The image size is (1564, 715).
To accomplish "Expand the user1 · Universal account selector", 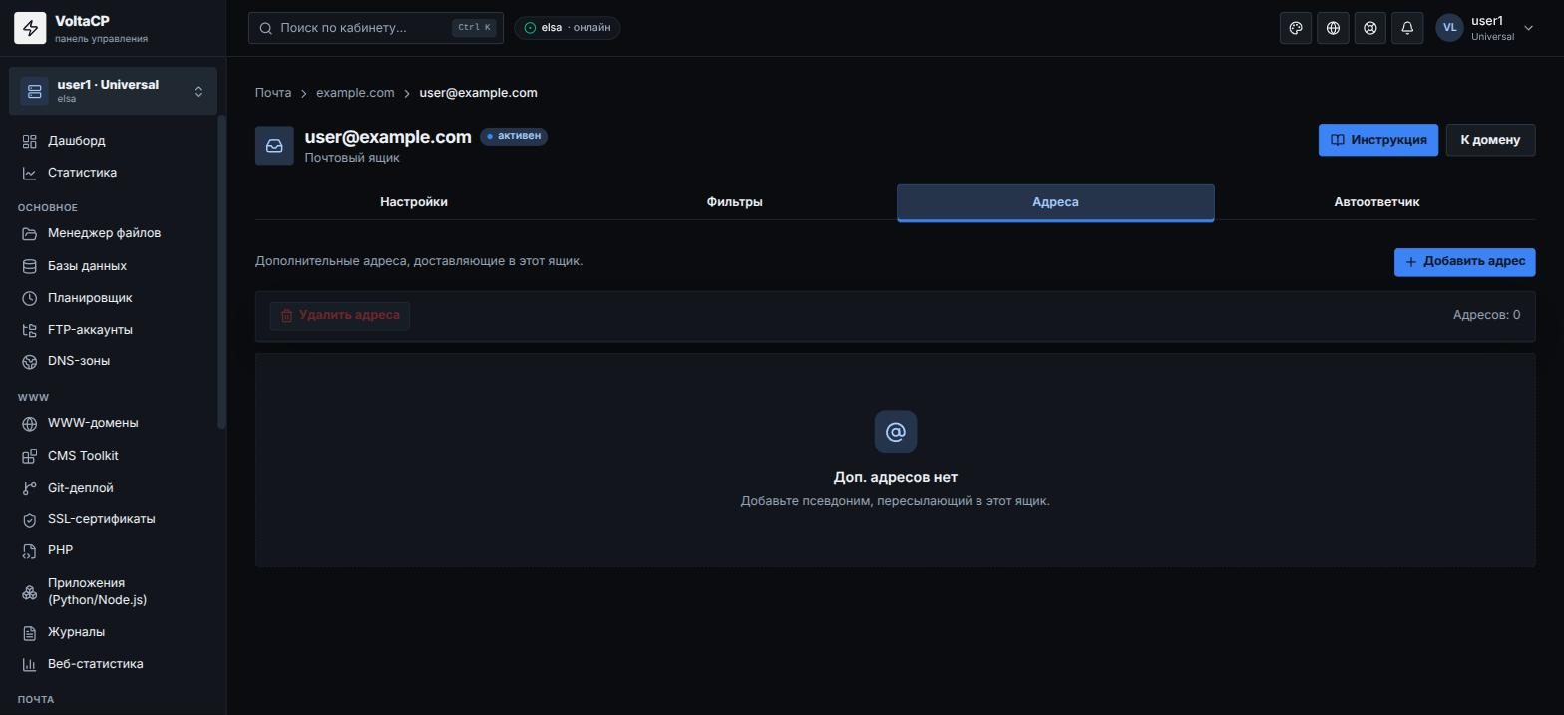I will pos(113,91).
